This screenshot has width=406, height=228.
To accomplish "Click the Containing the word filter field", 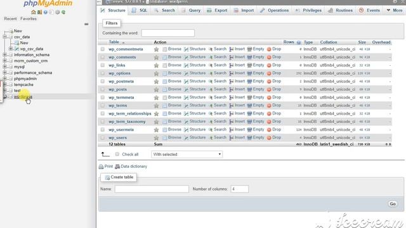I will click(167, 33).
